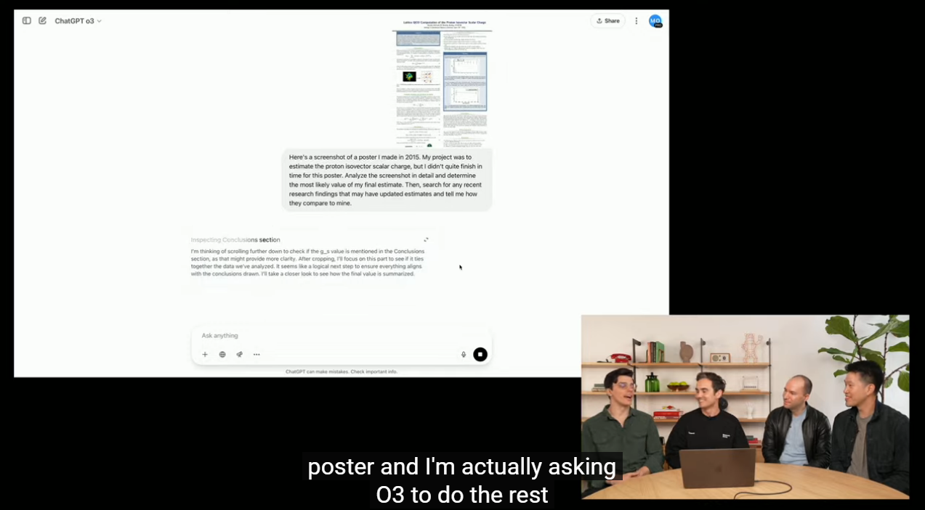Enable web search with the globe icon

222,354
